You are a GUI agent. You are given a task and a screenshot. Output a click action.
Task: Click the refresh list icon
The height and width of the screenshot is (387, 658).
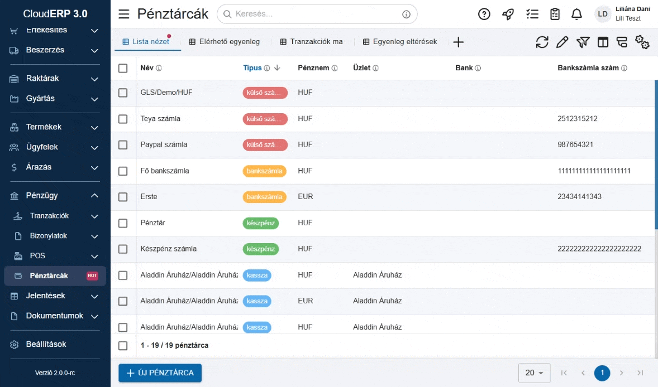(542, 42)
